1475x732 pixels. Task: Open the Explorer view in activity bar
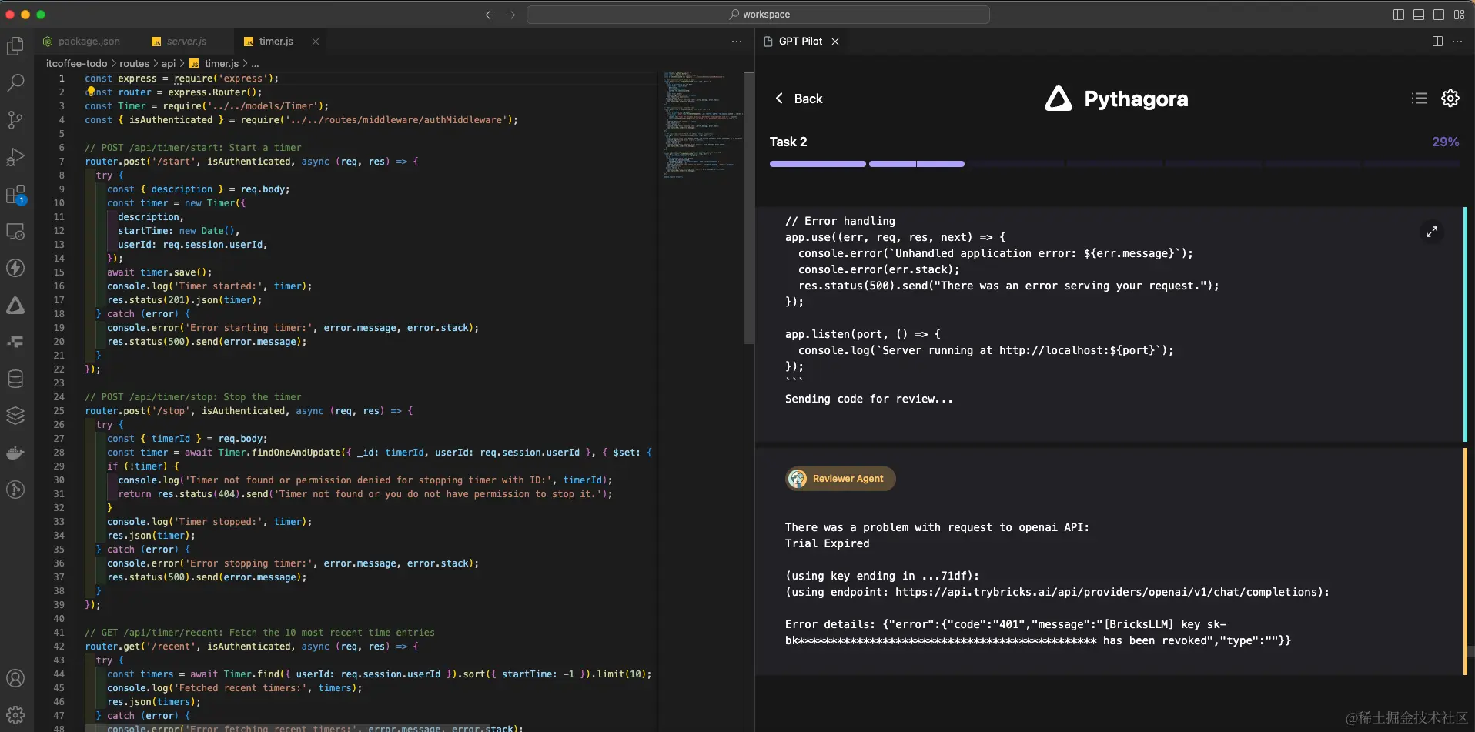(x=15, y=46)
